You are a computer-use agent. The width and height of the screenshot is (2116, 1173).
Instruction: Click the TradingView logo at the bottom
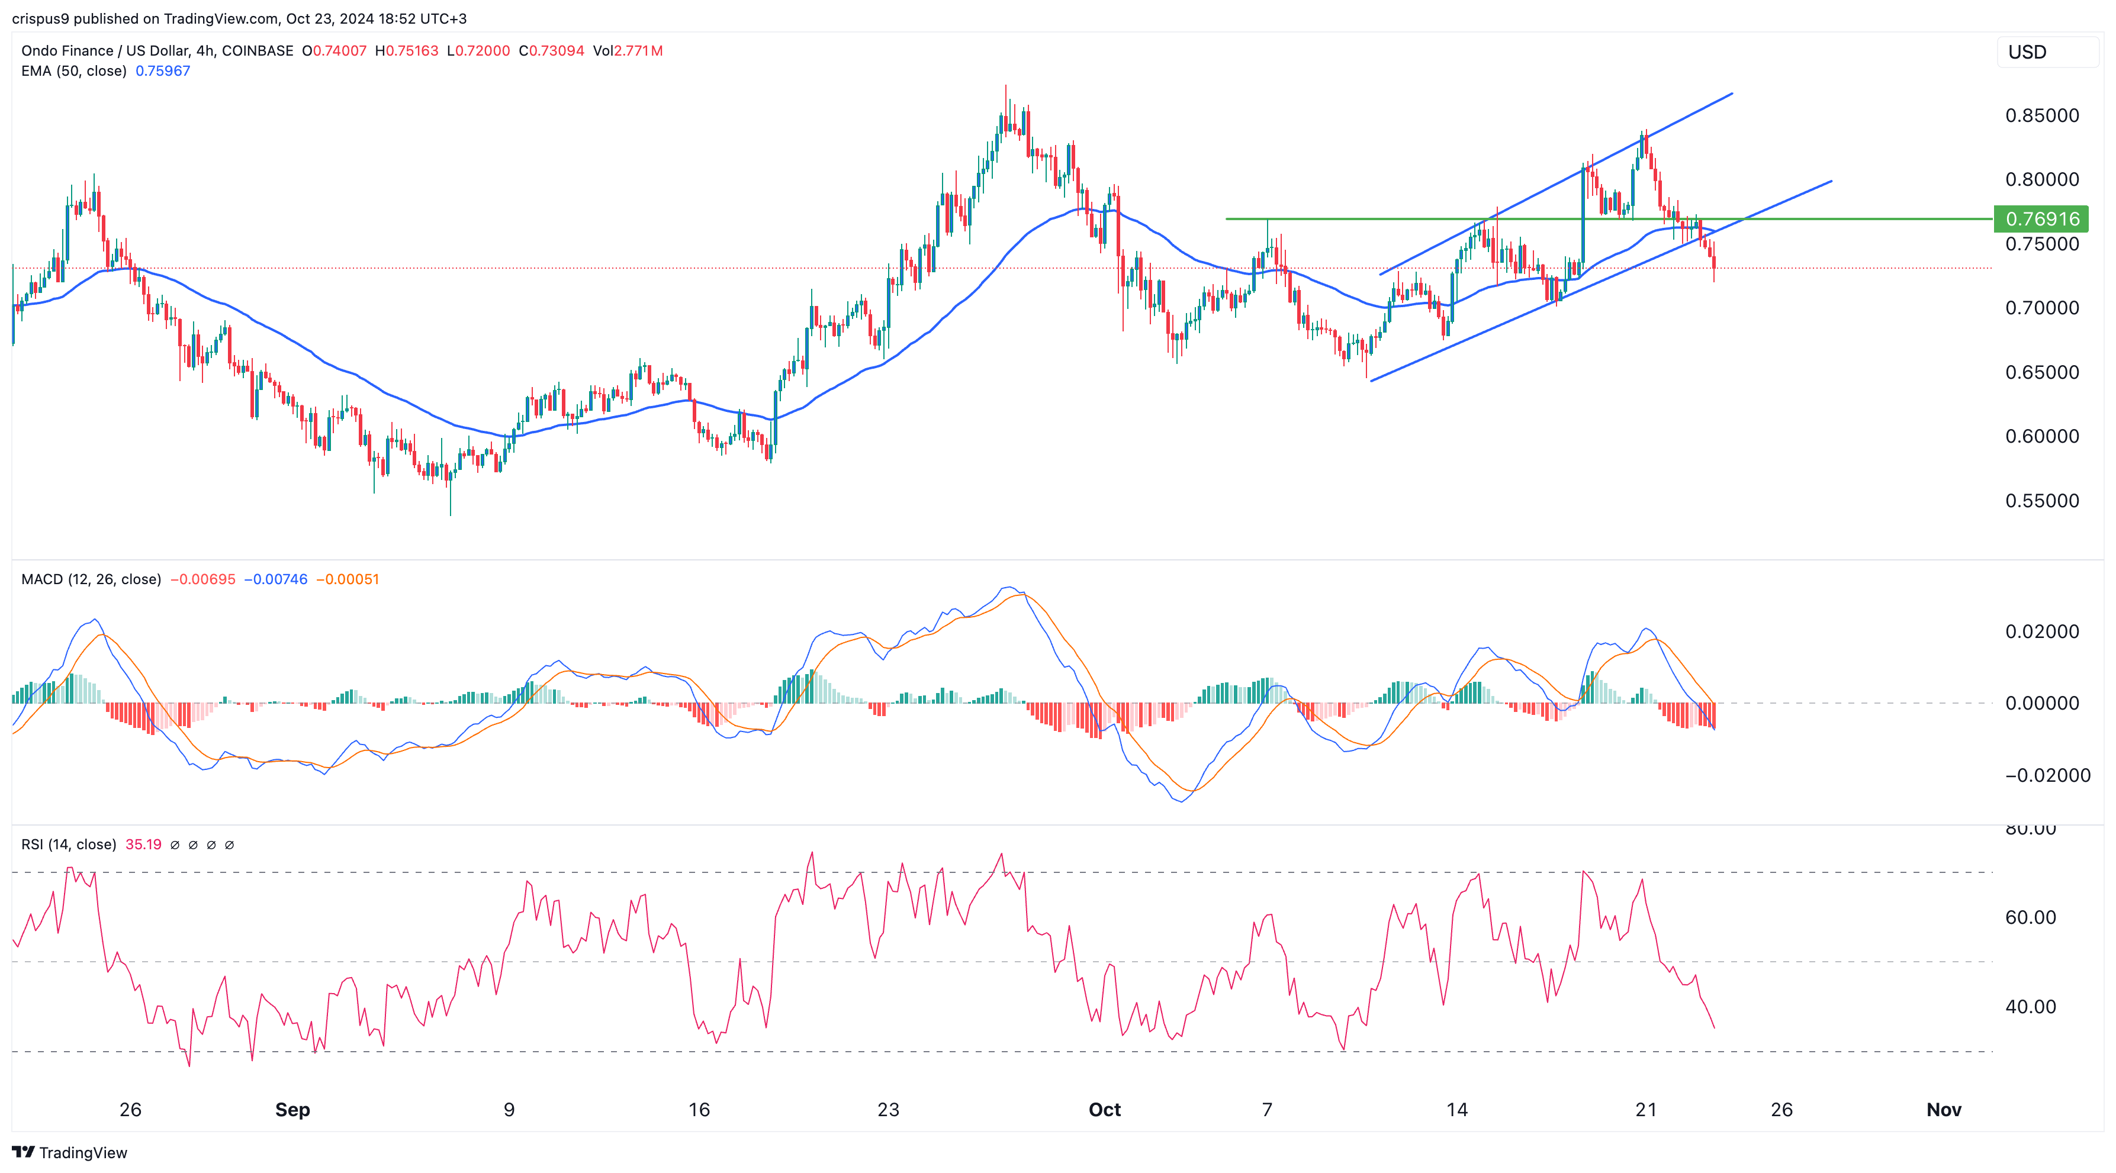(70, 1152)
